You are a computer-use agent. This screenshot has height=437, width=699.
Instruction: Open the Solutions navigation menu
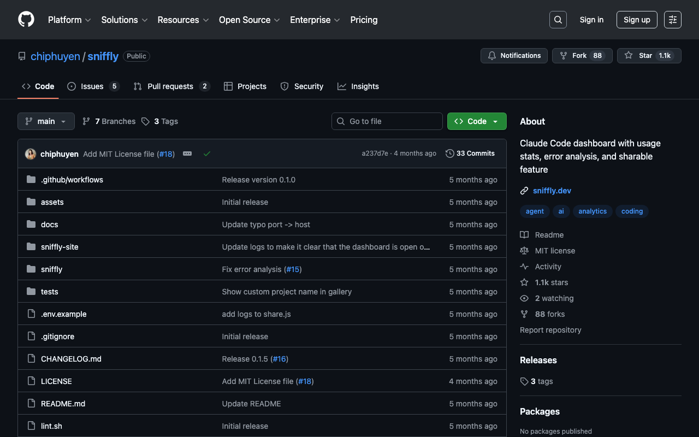(x=125, y=20)
